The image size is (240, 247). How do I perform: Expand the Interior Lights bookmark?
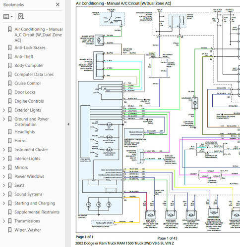coord(4,159)
